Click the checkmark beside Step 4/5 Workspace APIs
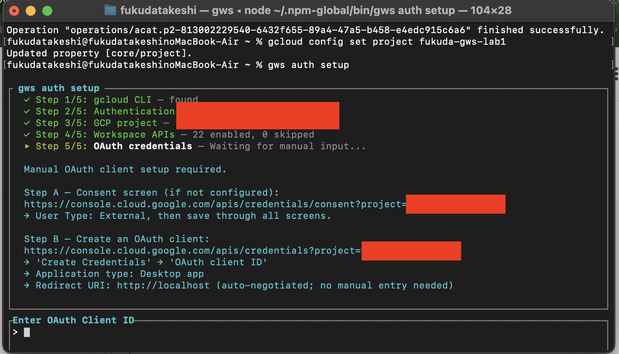This screenshot has width=619, height=354. pos(27,134)
